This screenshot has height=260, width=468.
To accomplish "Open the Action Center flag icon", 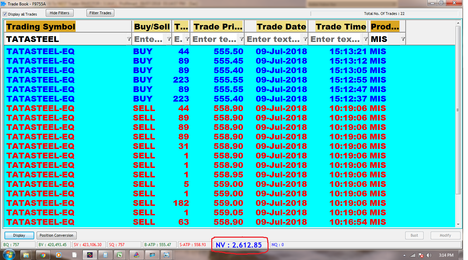I will 421,255.
